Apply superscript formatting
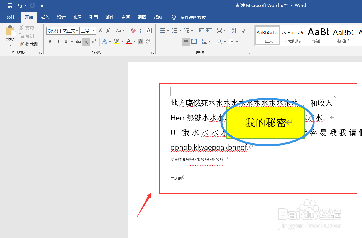 click(93, 42)
